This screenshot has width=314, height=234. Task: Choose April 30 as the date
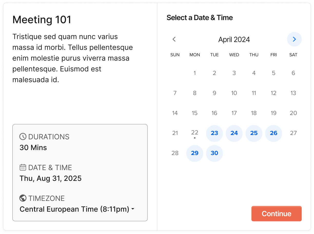click(x=214, y=153)
